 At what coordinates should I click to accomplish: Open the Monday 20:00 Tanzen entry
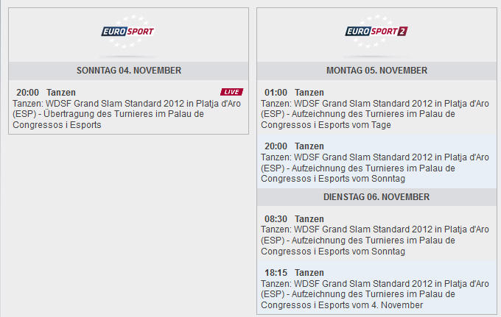click(376, 161)
